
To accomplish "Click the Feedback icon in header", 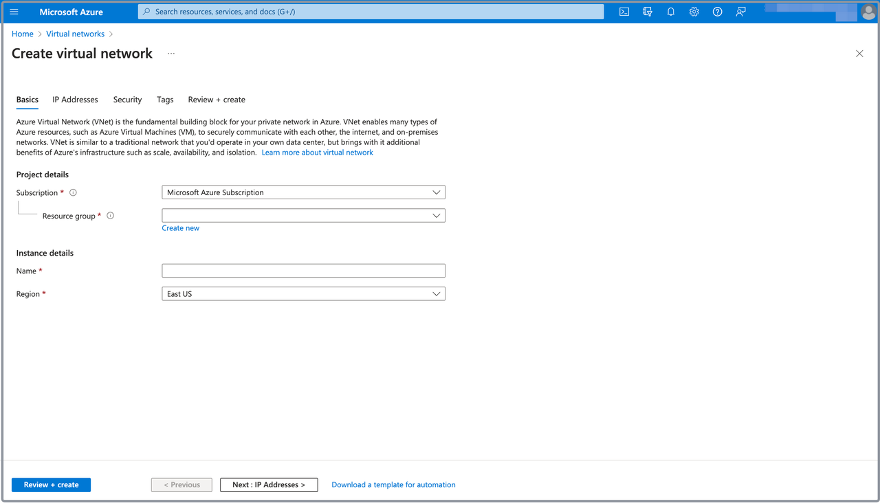I will [740, 12].
